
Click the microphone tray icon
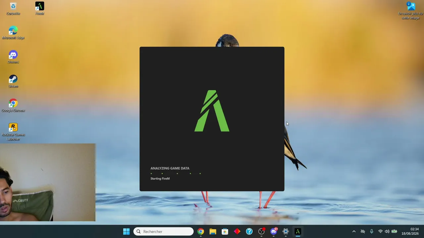tap(372, 231)
